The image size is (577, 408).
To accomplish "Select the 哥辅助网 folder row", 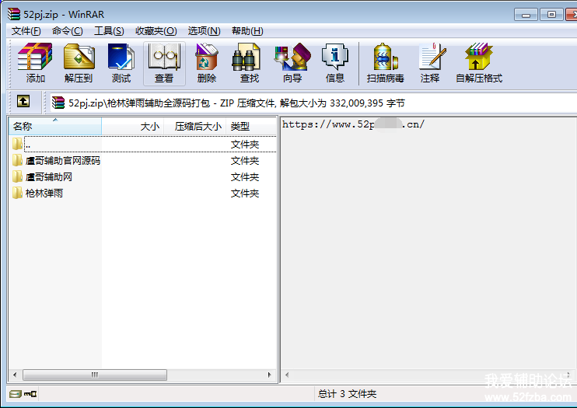I will [144, 177].
